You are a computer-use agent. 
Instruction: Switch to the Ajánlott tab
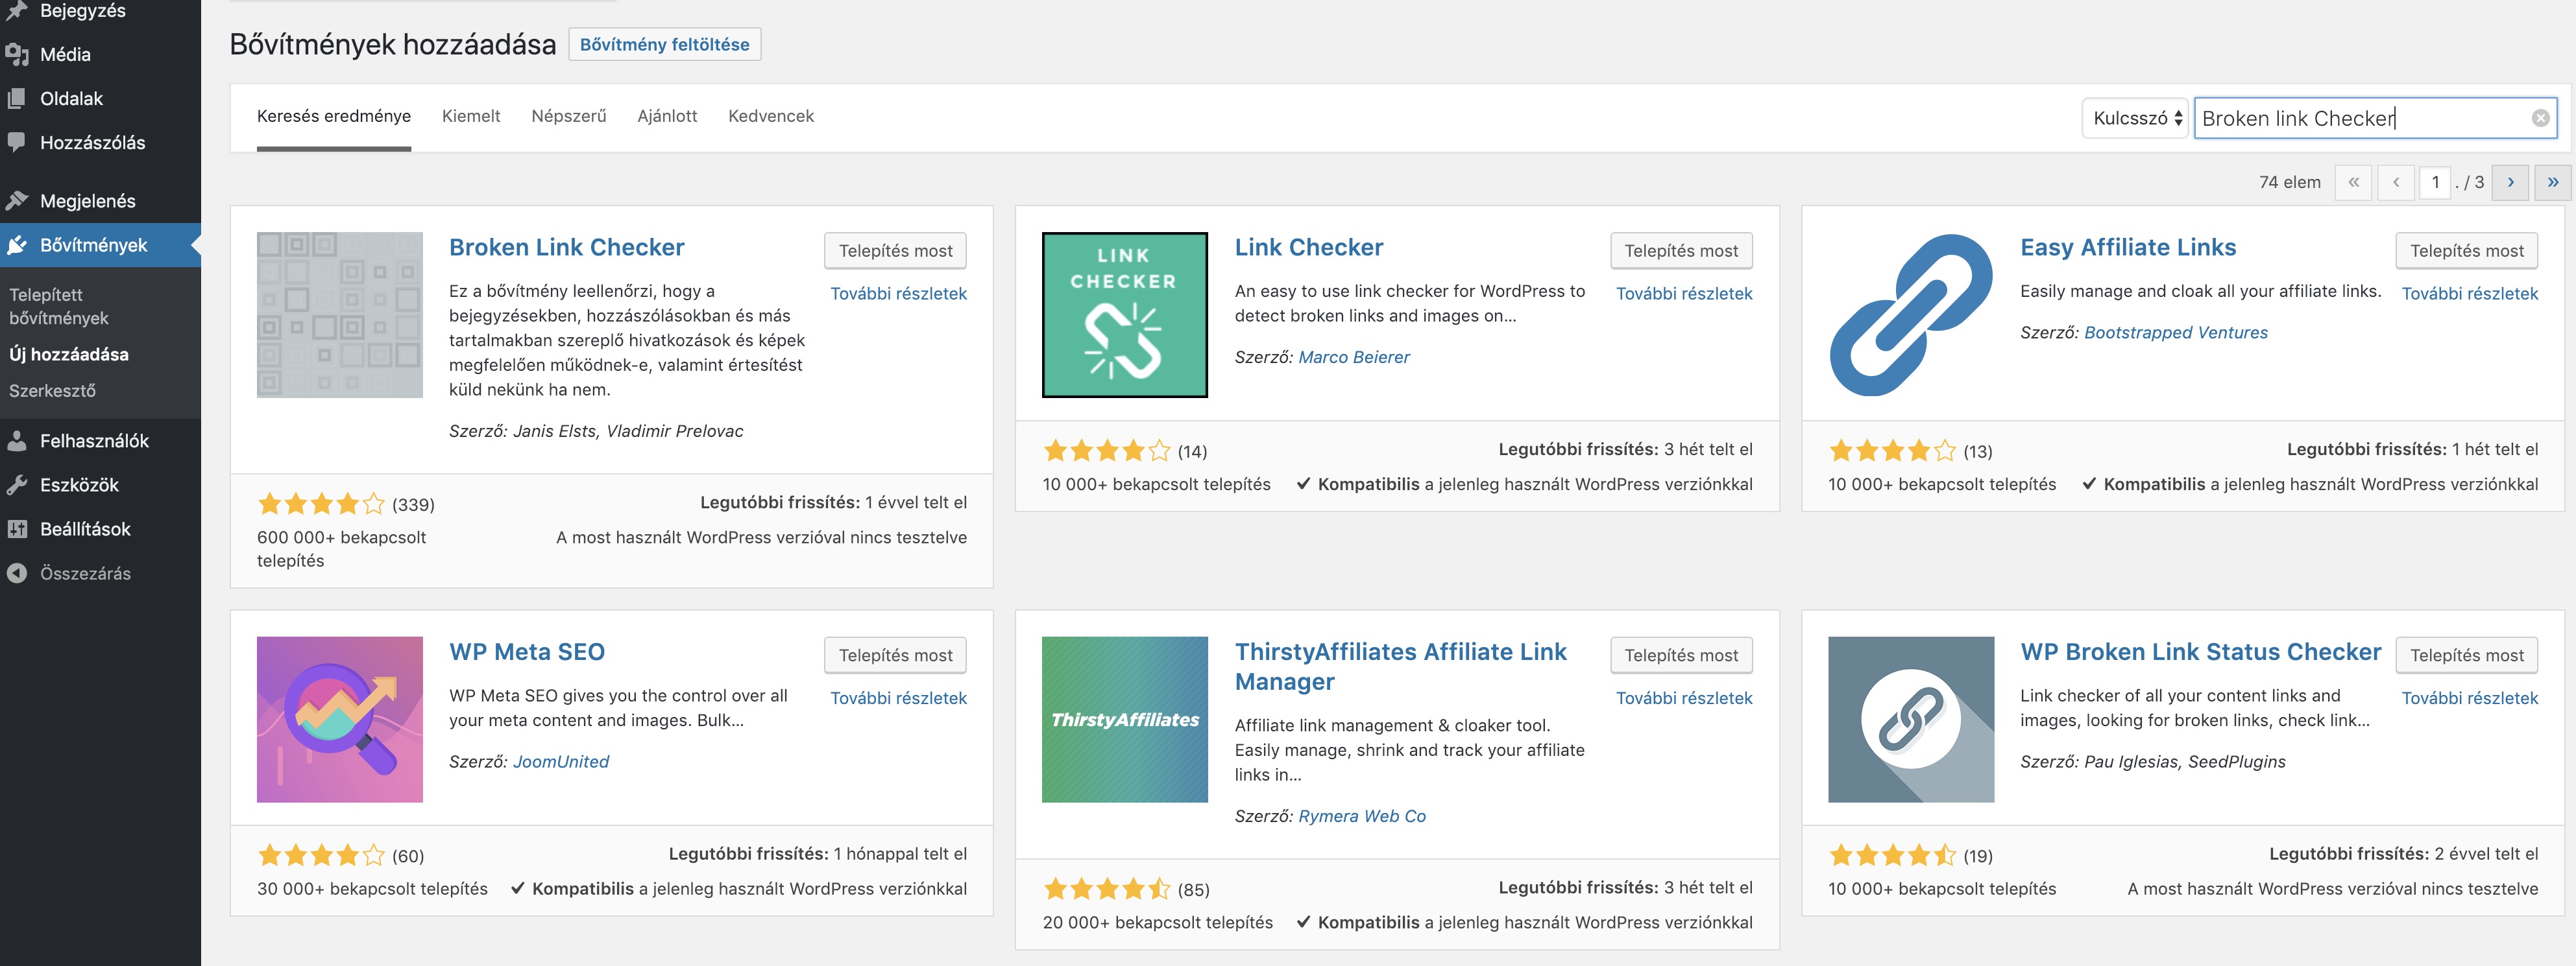tap(667, 116)
